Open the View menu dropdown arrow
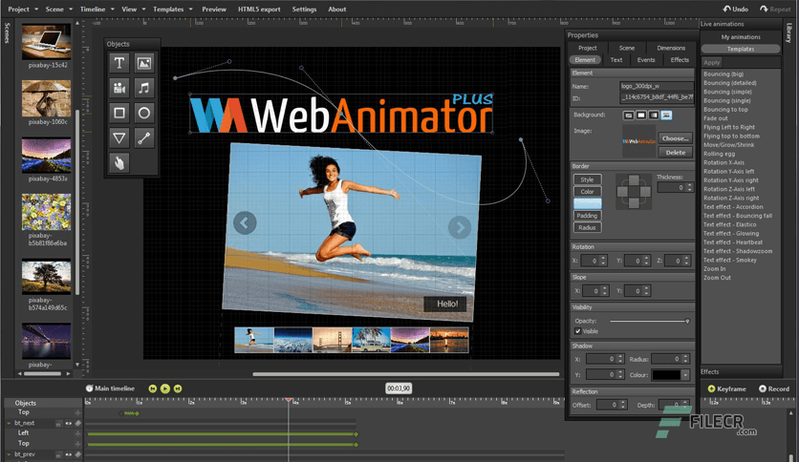The width and height of the screenshot is (799, 462). pos(143,10)
